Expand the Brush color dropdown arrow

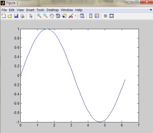(75, 16)
